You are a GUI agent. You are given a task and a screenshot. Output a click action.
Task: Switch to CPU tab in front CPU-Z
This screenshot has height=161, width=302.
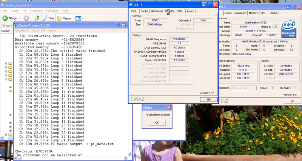point(133,11)
